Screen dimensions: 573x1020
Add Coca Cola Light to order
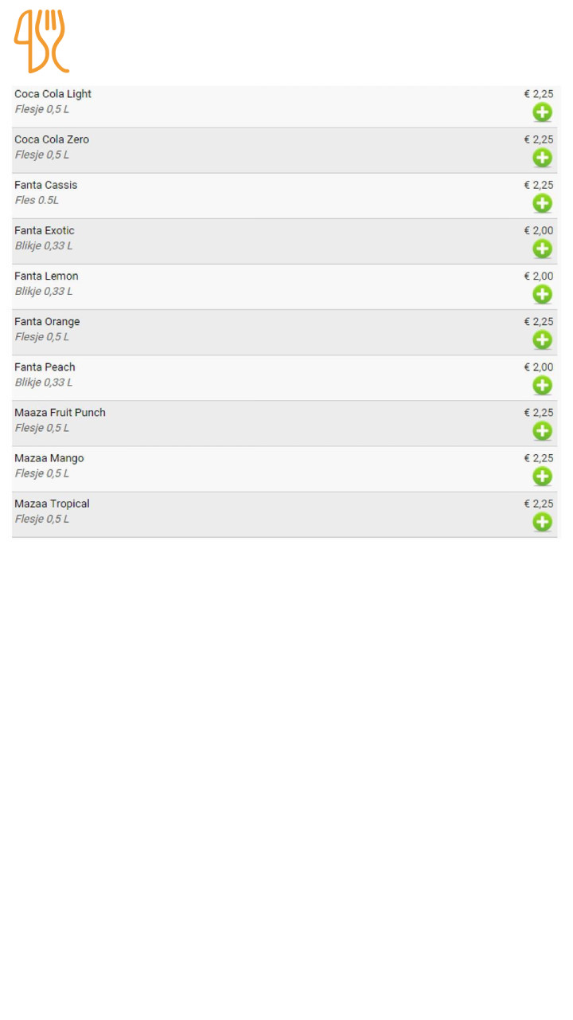[x=542, y=112]
